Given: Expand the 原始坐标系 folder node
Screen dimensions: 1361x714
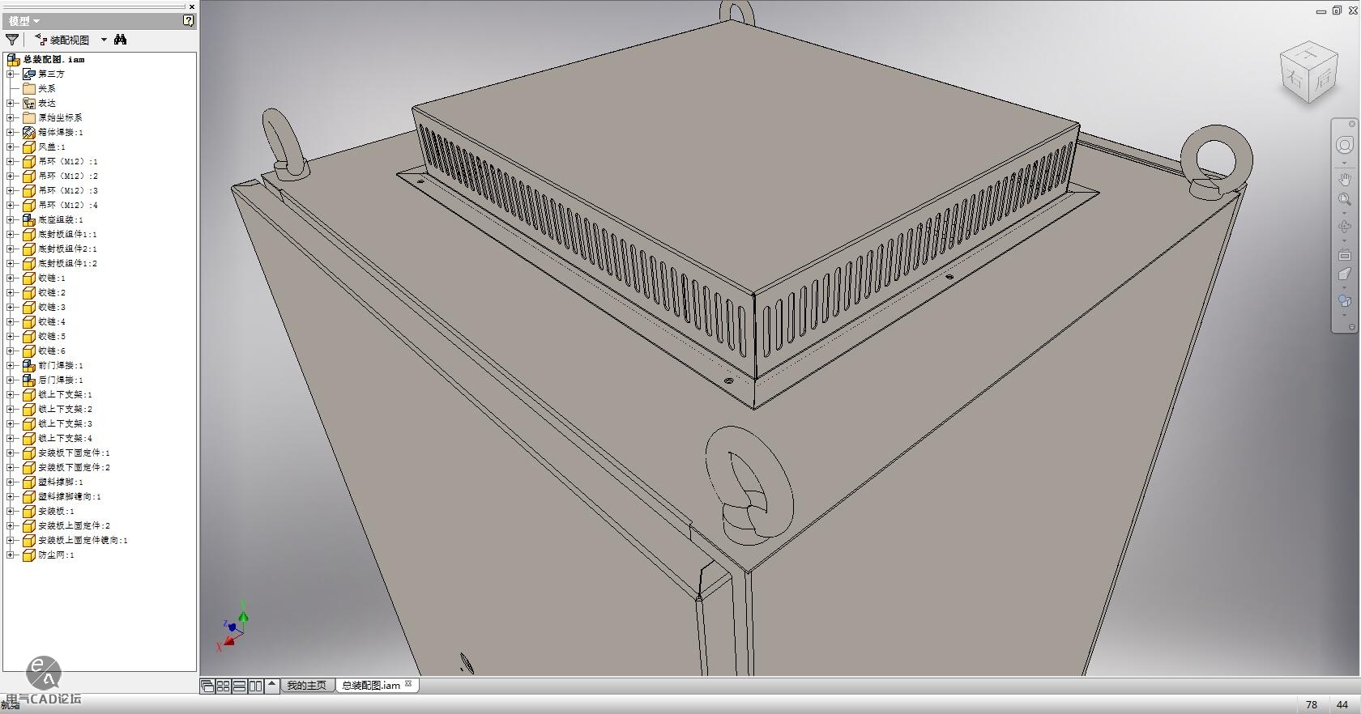Looking at the screenshot, I should click(11, 118).
